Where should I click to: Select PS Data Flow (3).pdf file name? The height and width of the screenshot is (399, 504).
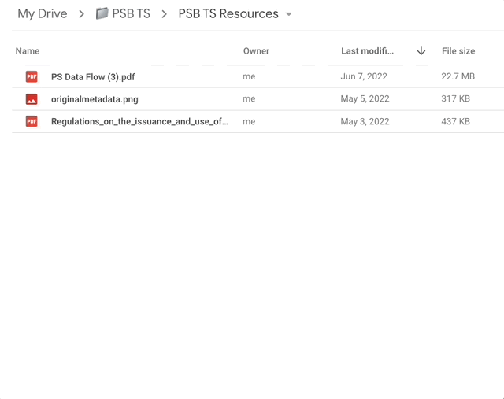pos(93,77)
